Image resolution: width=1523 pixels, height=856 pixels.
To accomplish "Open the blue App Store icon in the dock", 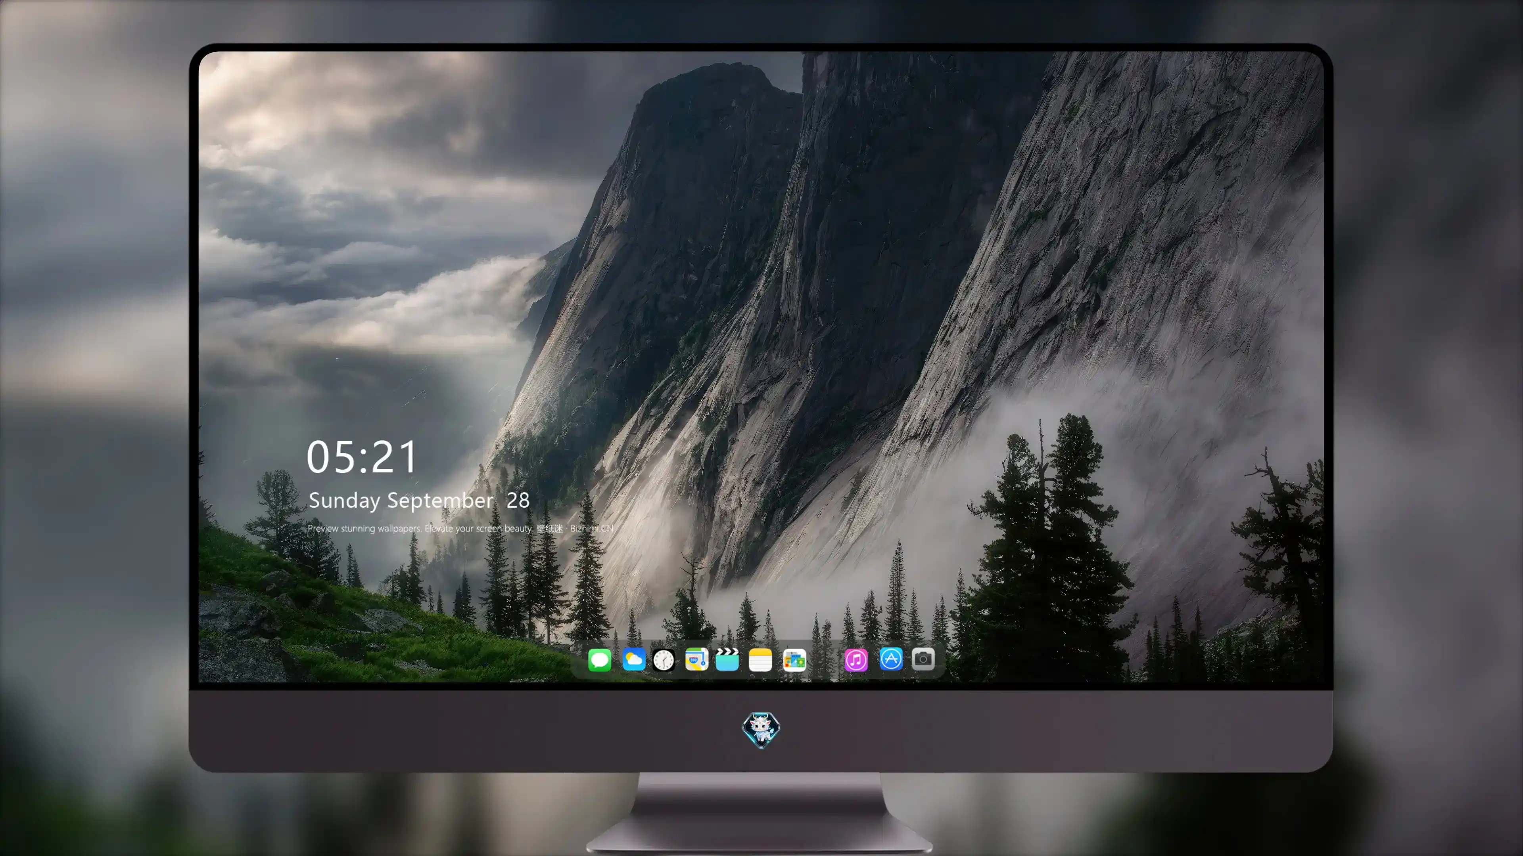I will click(x=891, y=659).
